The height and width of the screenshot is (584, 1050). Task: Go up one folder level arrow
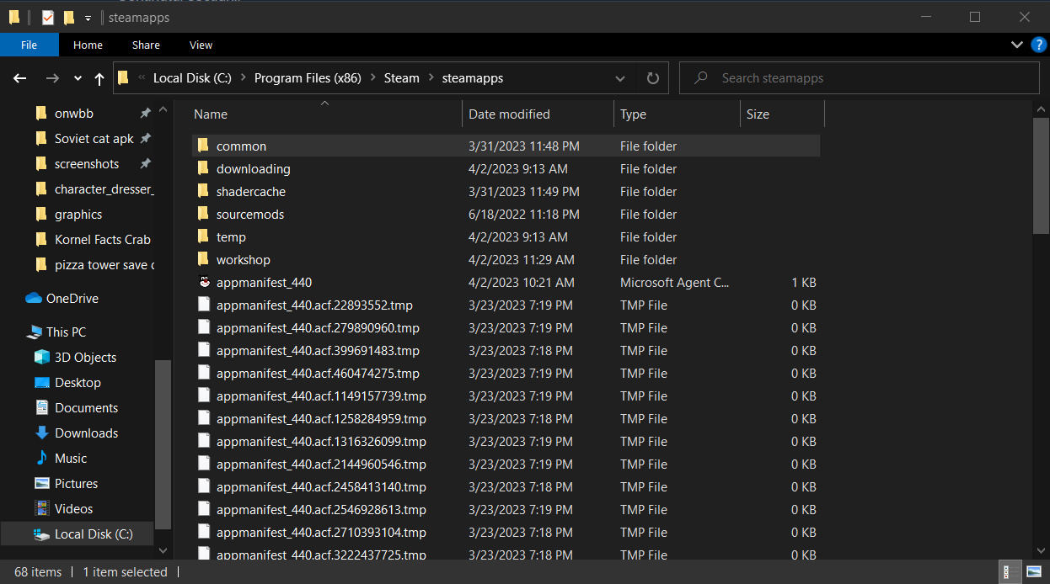[x=99, y=78]
